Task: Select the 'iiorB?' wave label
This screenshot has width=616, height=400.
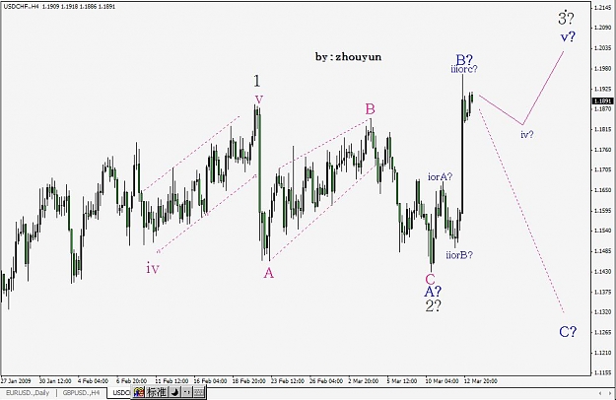Action: tap(459, 255)
